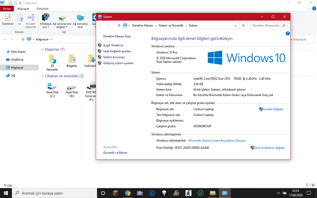Select the Belgeler folder

[x=72, y=61]
